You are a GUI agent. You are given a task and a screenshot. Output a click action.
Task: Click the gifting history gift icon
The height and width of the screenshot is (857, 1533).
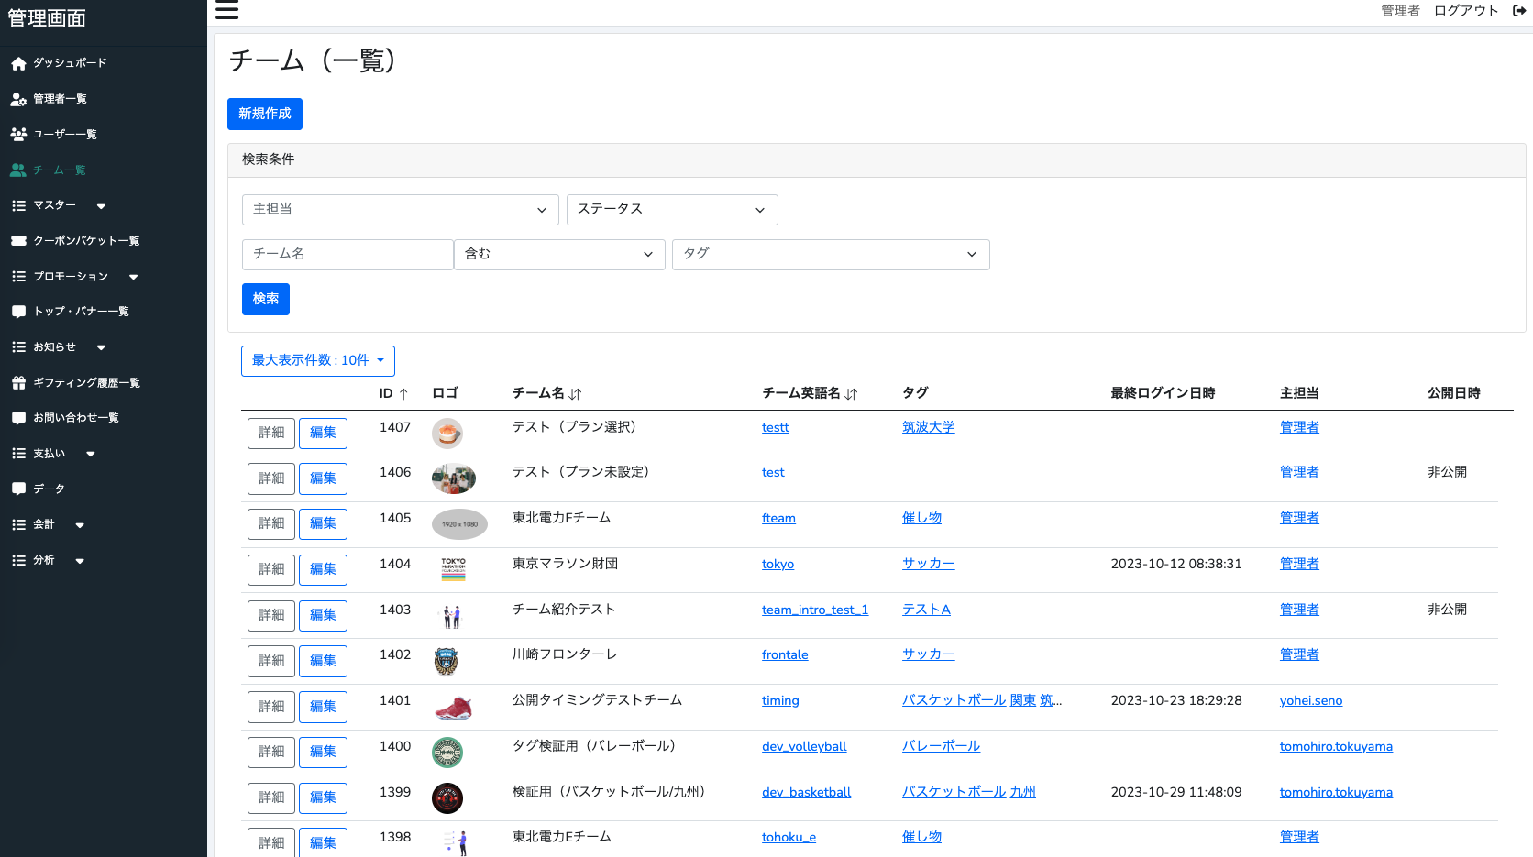coord(18,383)
